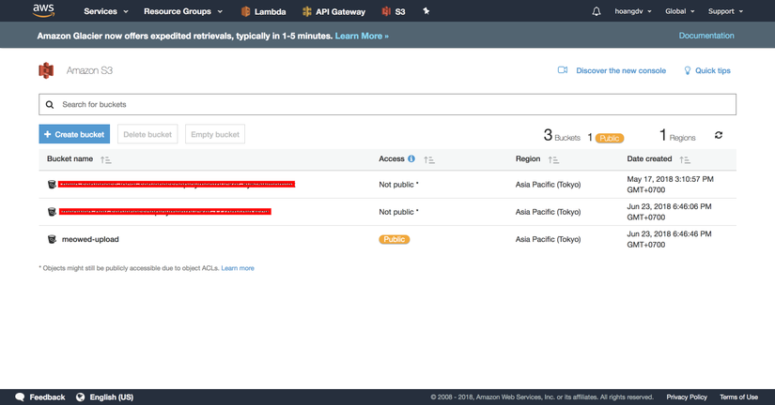
Task: Click the Create bucket button
Action: [x=74, y=134]
